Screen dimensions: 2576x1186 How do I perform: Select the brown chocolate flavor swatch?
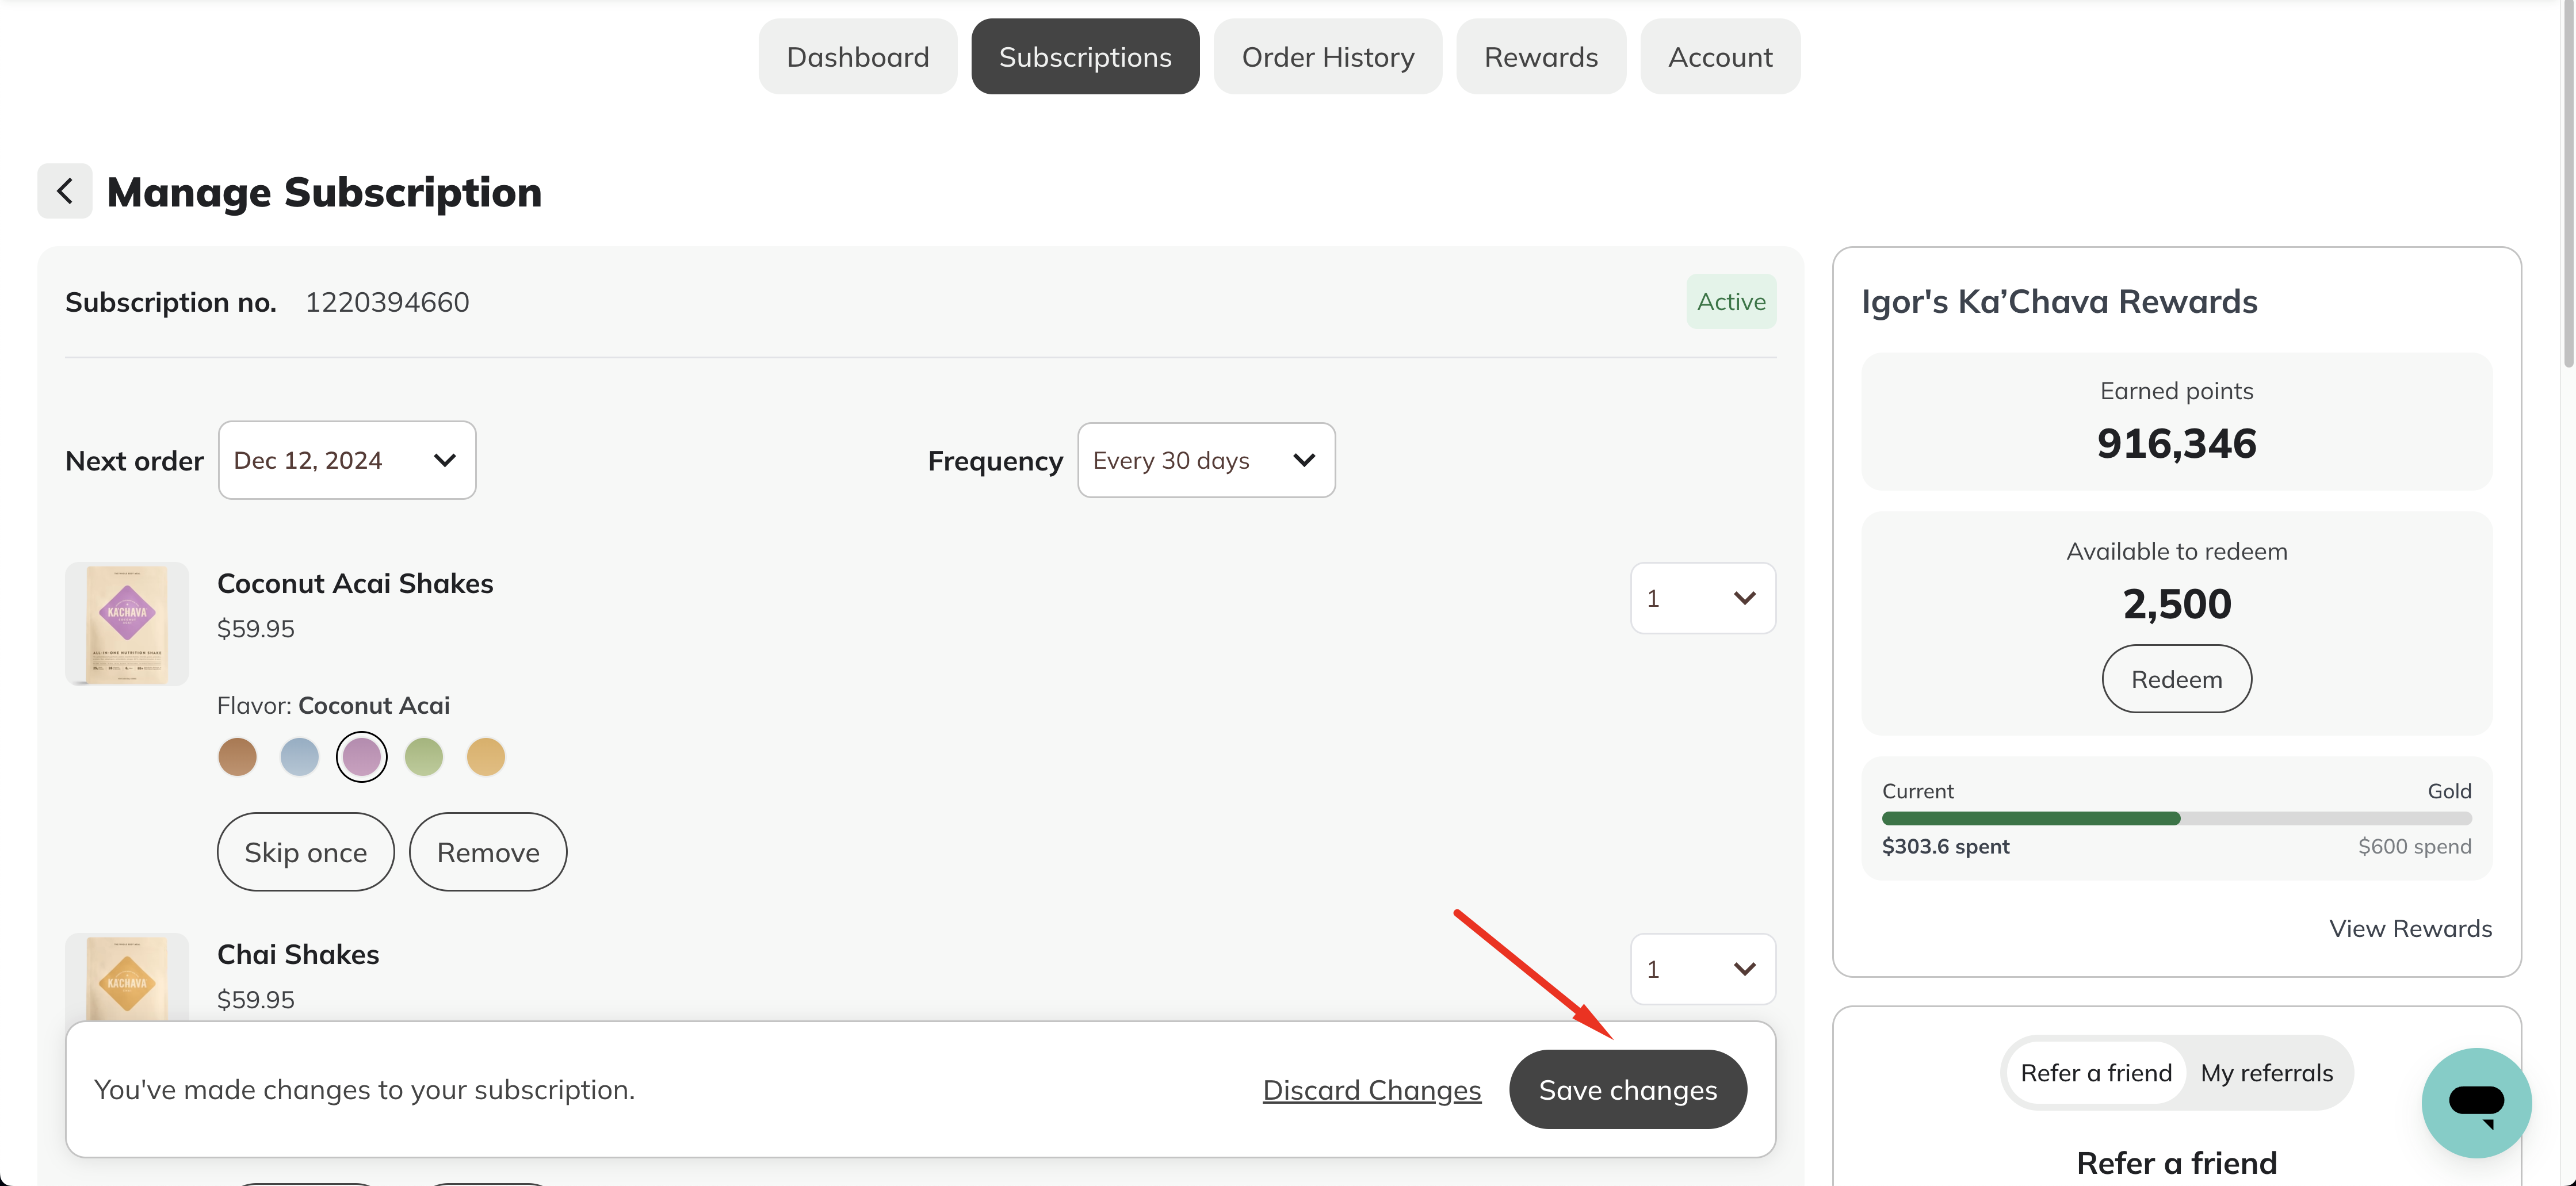pyautogui.click(x=237, y=757)
